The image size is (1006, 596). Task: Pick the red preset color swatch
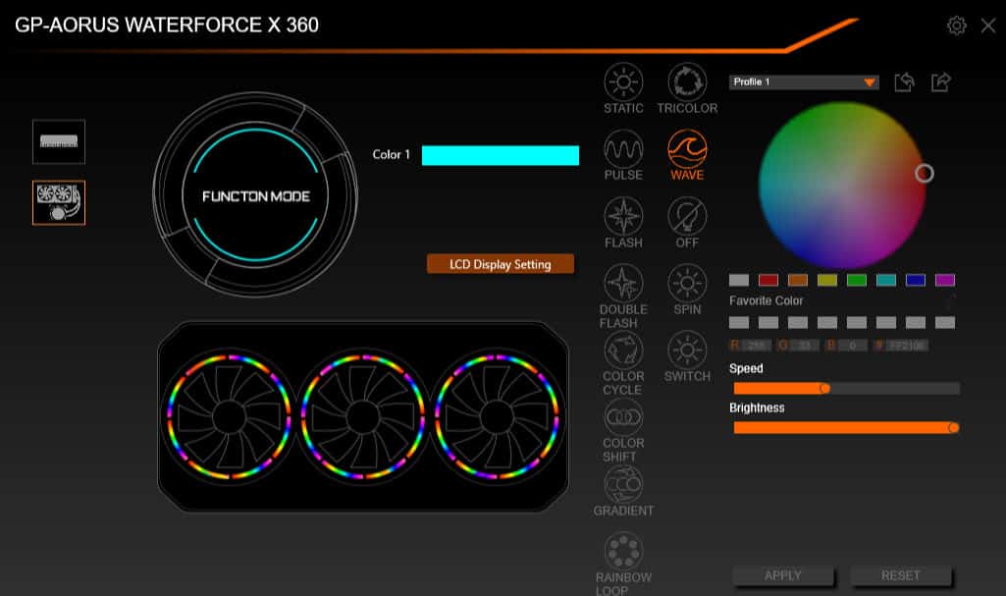tap(768, 281)
